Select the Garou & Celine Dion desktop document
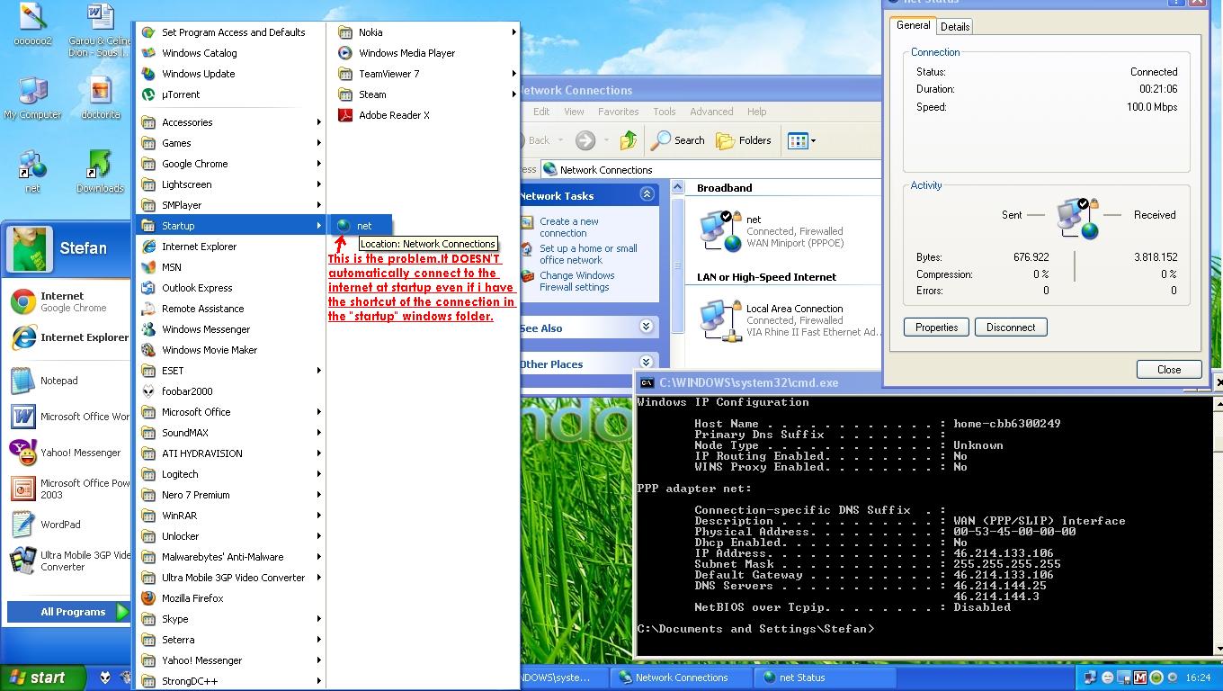 coord(100,31)
